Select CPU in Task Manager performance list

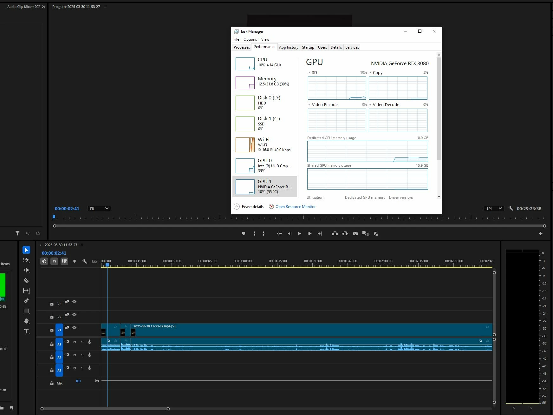pyautogui.click(x=265, y=64)
